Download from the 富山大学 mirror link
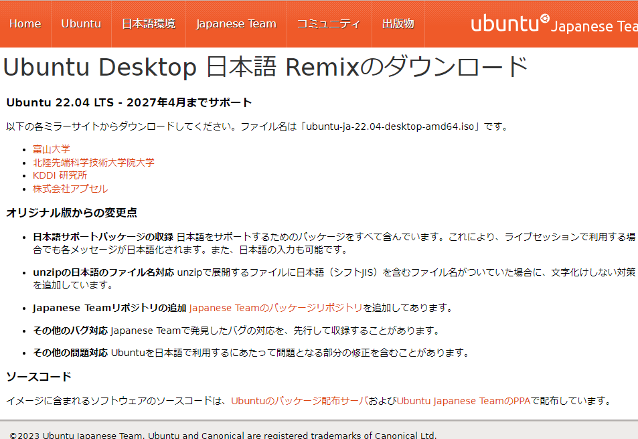 point(50,149)
